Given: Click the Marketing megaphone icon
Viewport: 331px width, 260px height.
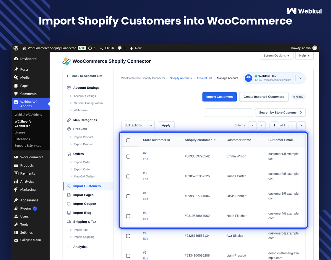Looking at the screenshot, I should [16, 189].
